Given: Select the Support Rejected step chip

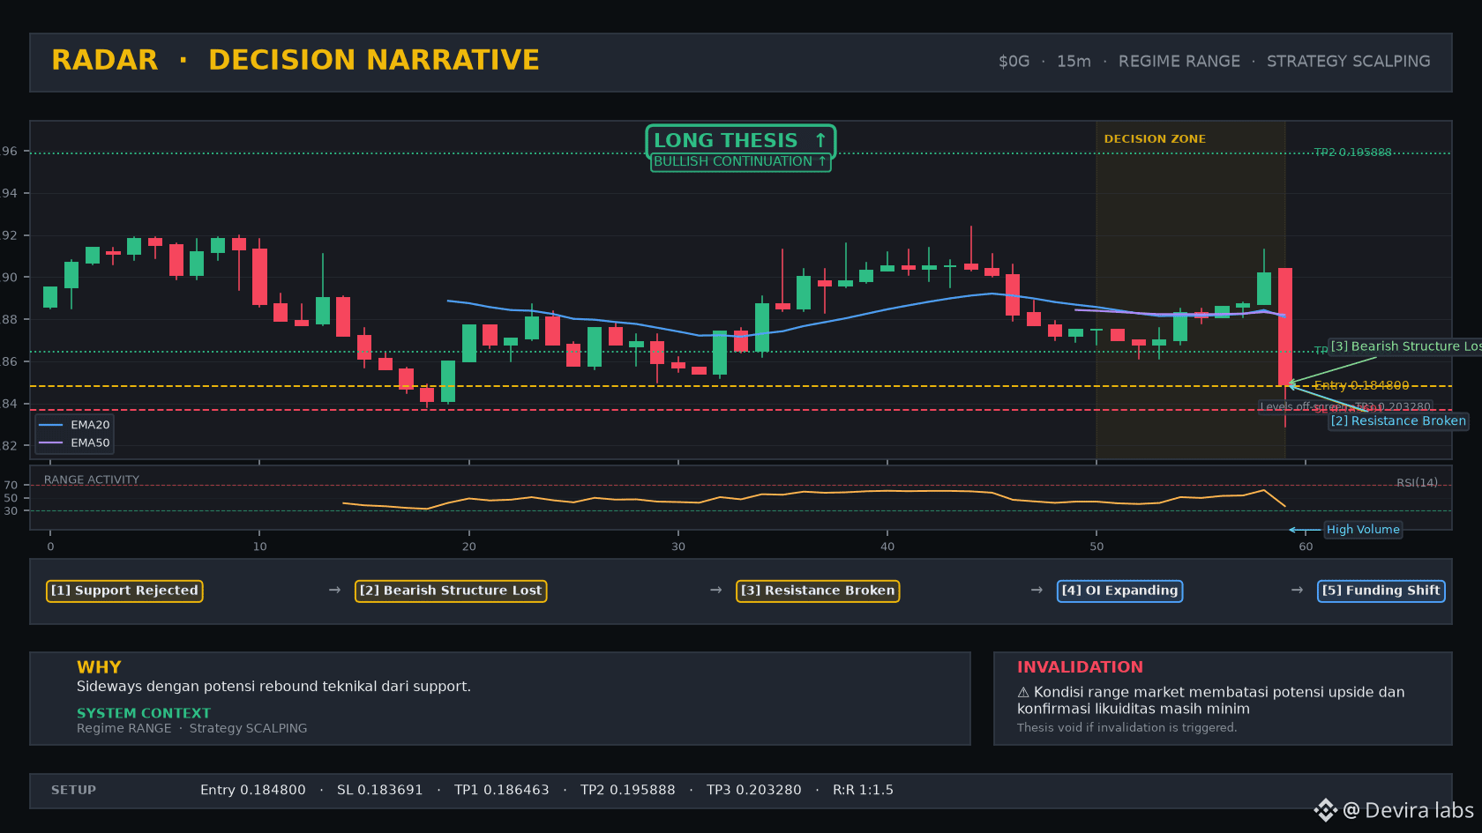Looking at the screenshot, I should click(124, 591).
